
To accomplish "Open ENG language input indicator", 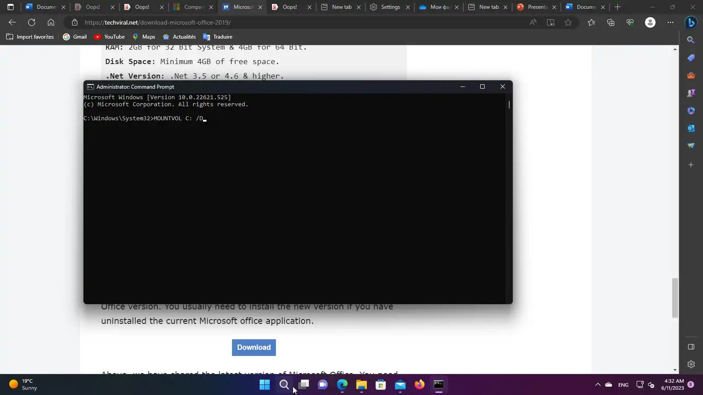I will click(623, 385).
